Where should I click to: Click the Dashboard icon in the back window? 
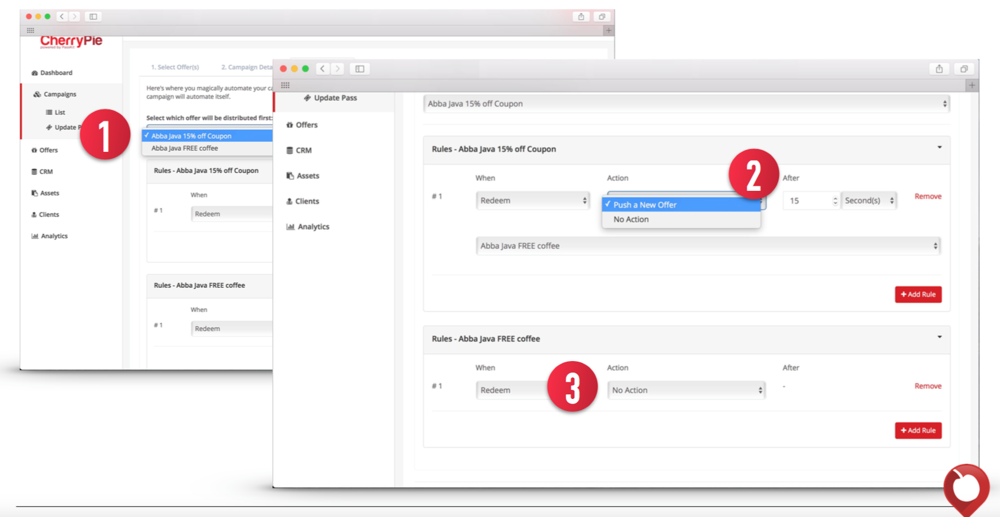(34, 73)
